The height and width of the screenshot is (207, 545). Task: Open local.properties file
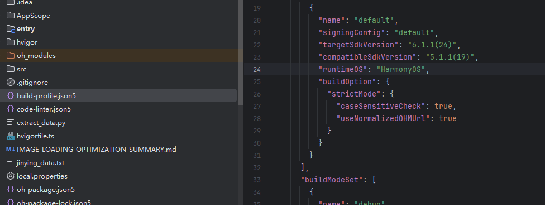point(118,176)
